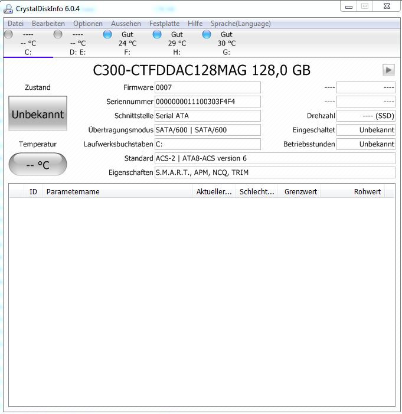Click the 30 °C temperature for drive G:
Viewport: 402px width, 414px height.
point(227,43)
